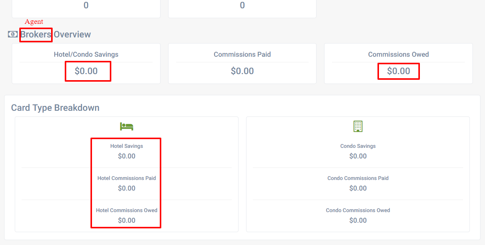The width and height of the screenshot is (485, 245).
Task: Click the Hotel Commissions Paid label
Action: 126,178
